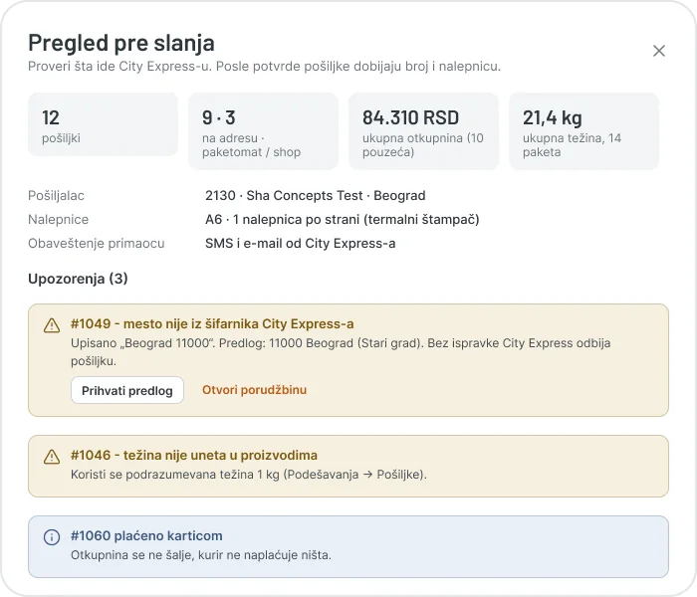Click the Obaveštenje primaocu label
The height and width of the screenshot is (597, 697).
[x=97, y=244]
